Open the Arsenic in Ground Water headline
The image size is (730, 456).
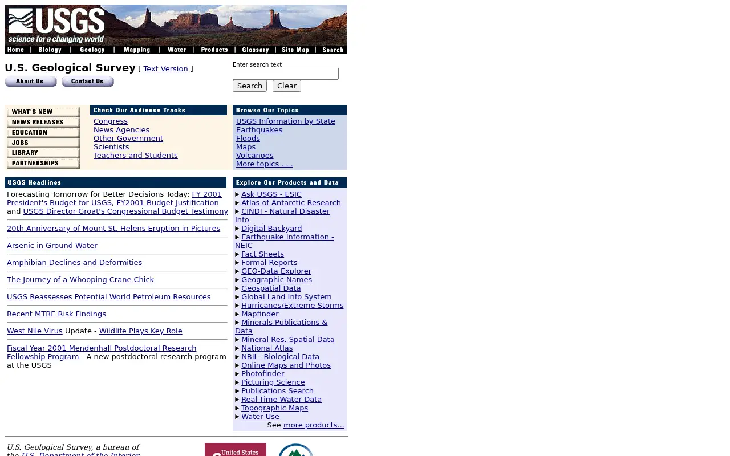point(52,246)
